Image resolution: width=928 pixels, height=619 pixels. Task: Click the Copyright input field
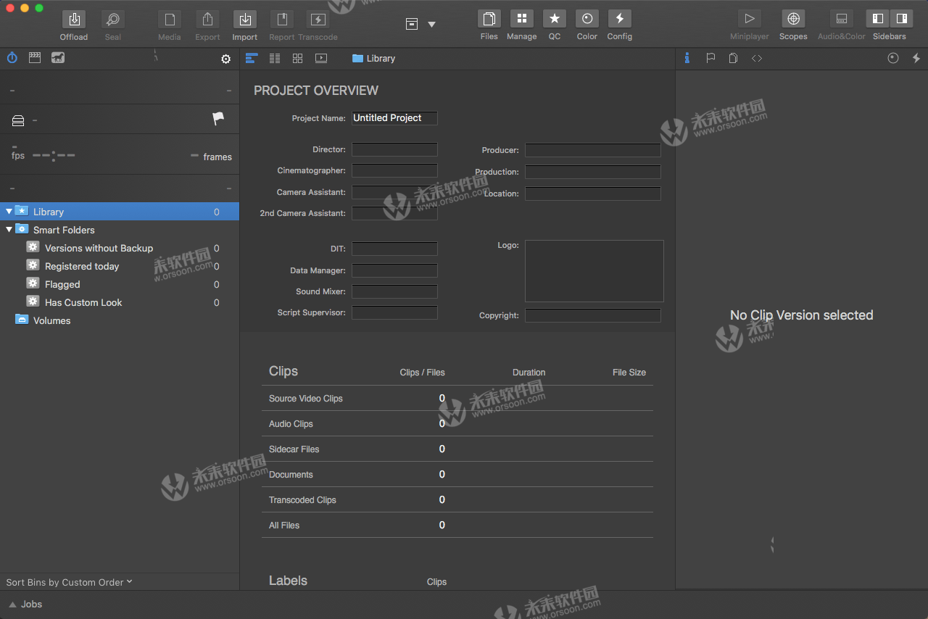[x=593, y=315]
